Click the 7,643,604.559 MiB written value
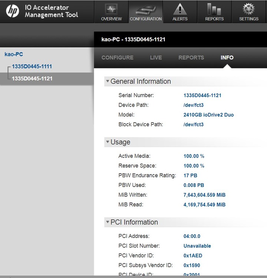 [x=204, y=195]
